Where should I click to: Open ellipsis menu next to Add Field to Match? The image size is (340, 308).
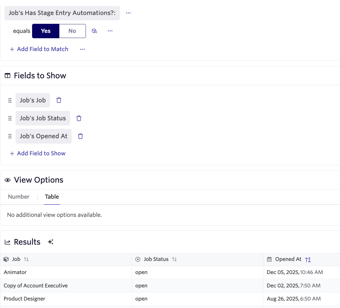pos(82,49)
